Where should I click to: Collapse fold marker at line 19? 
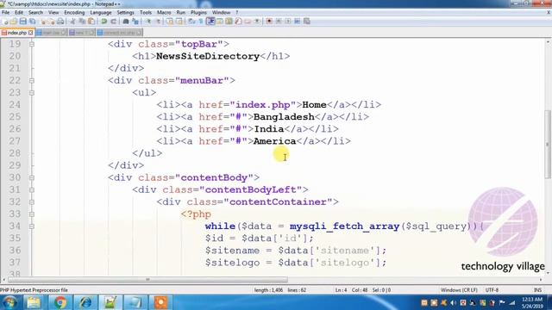coord(32,44)
